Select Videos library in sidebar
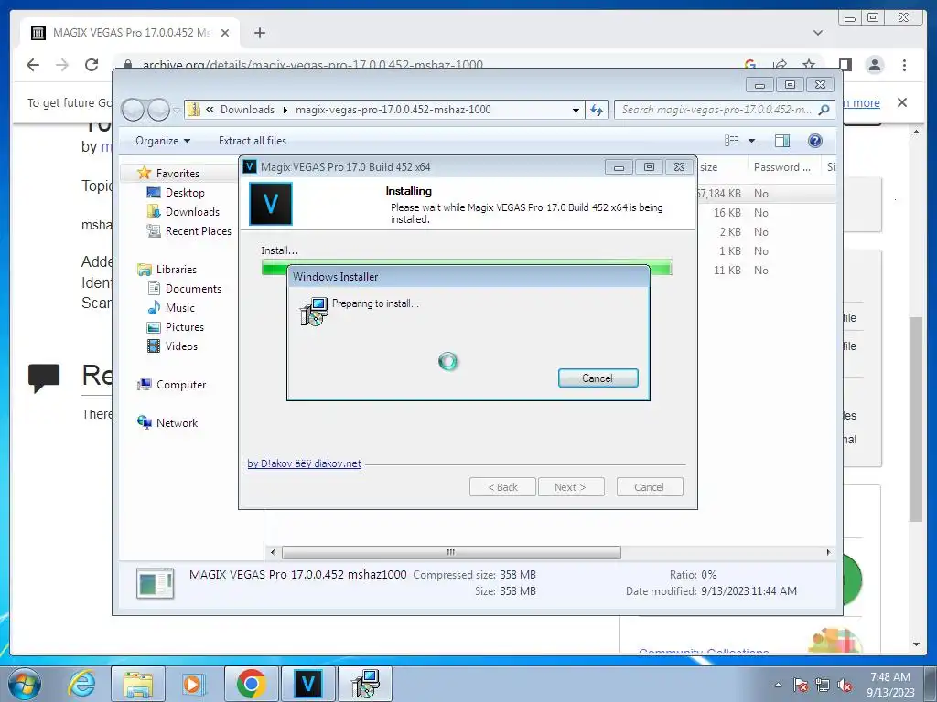The height and width of the screenshot is (702, 937). tap(181, 346)
